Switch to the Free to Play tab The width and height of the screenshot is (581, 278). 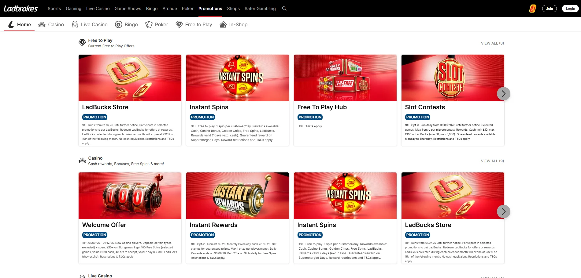tap(194, 24)
